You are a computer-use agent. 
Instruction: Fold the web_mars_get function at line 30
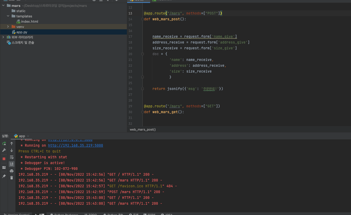142,112
